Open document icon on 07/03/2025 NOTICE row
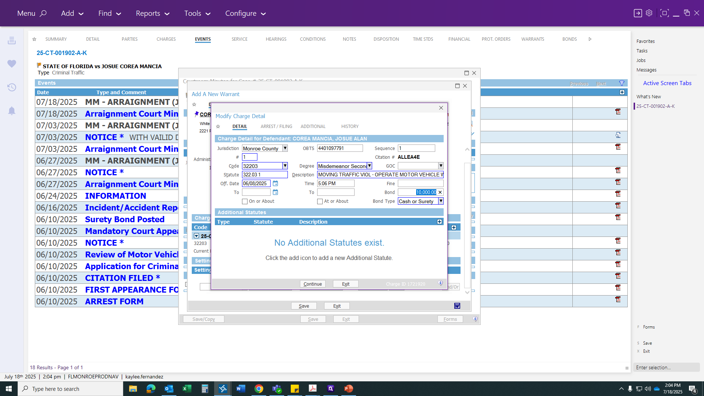Image resolution: width=704 pixels, height=396 pixels. 618,135
